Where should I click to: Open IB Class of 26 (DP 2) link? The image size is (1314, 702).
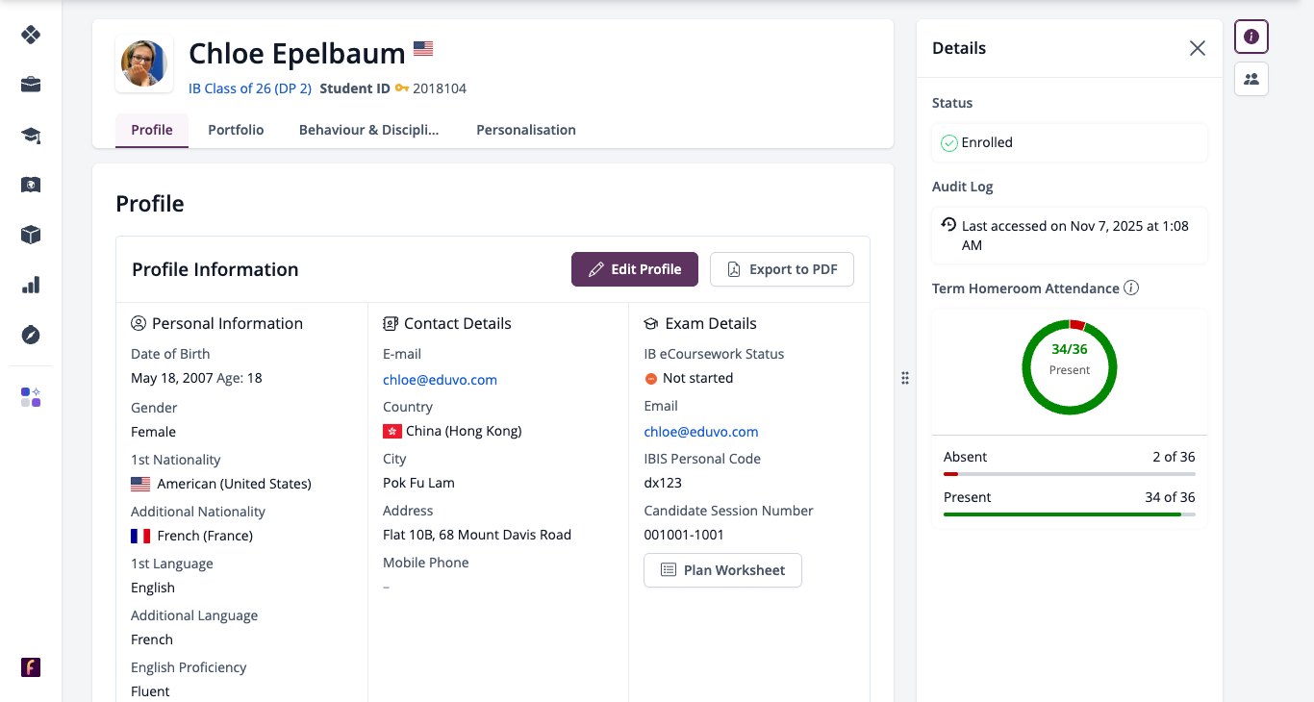click(x=250, y=88)
